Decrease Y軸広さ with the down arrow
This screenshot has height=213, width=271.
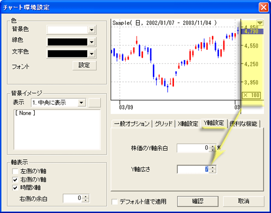[x=212, y=171]
